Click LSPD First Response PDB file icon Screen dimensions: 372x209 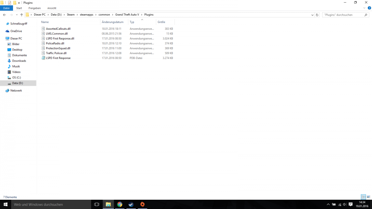(43, 58)
